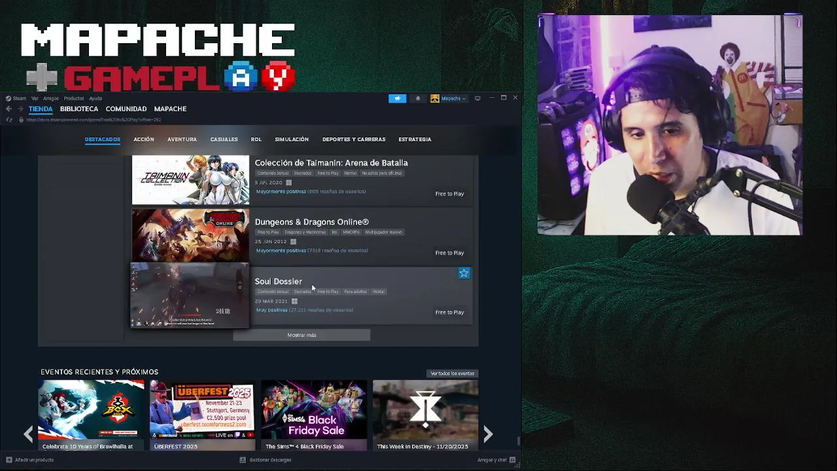Open the Dungeons & Dragons Online cover image
Image resolution: width=837 pixels, height=471 pixels.
coord(190,236)
